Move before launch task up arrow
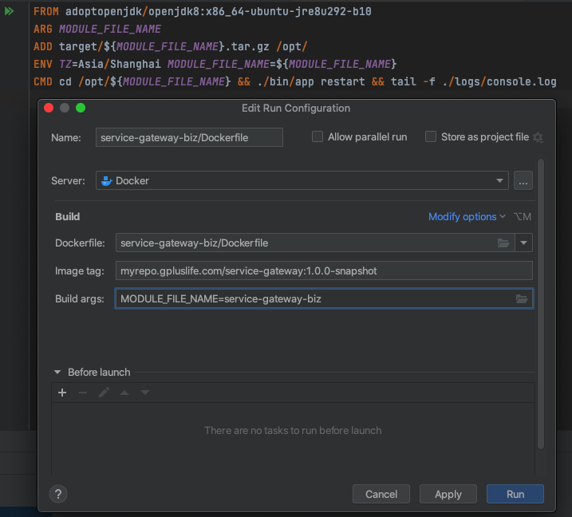572x517 pixels. pyautogui.click(x=124, y=393)
